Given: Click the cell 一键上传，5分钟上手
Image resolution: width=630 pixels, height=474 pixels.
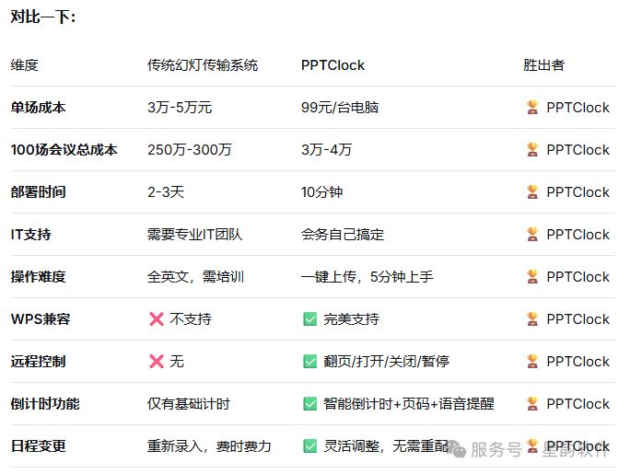Looking at the screenshot, I should tap(367, 277).
